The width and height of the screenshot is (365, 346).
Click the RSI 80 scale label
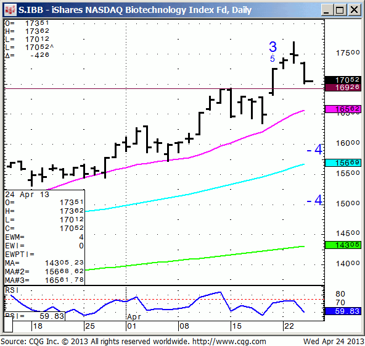coord(340,293)
